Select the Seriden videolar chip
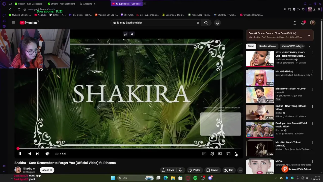 pyautogui.click(x=268, y=46)
